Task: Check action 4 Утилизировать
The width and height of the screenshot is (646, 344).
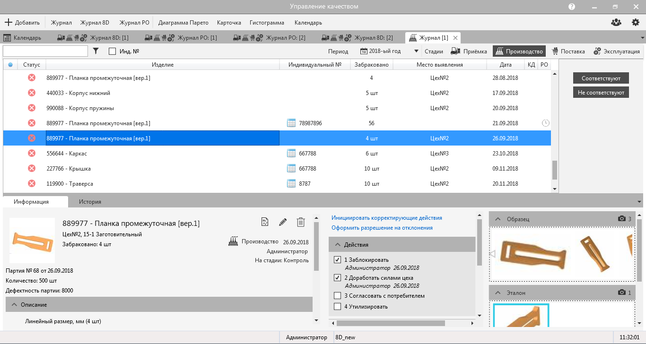Action: (337, 307)
